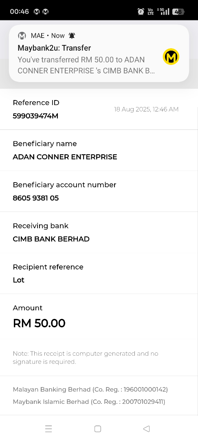The height and width of the screenshot is (441, 198).
Task: Tap beneficiary name ADAN CONNER ENTERPRISE
Action: pyautogui.click(x=65, y=157)
